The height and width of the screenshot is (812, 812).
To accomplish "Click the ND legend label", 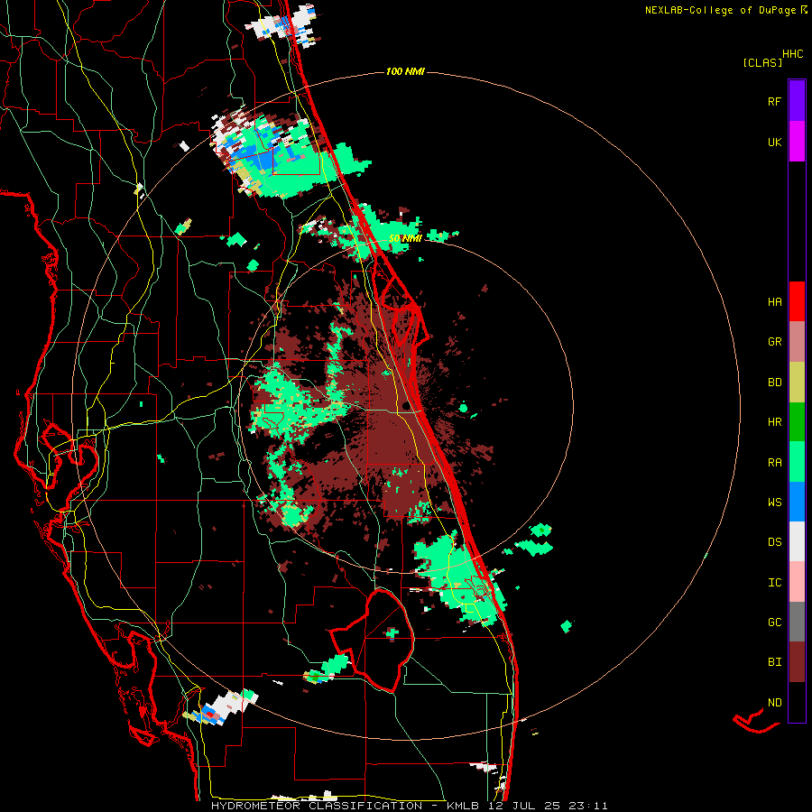I will (x=774, y=703).
